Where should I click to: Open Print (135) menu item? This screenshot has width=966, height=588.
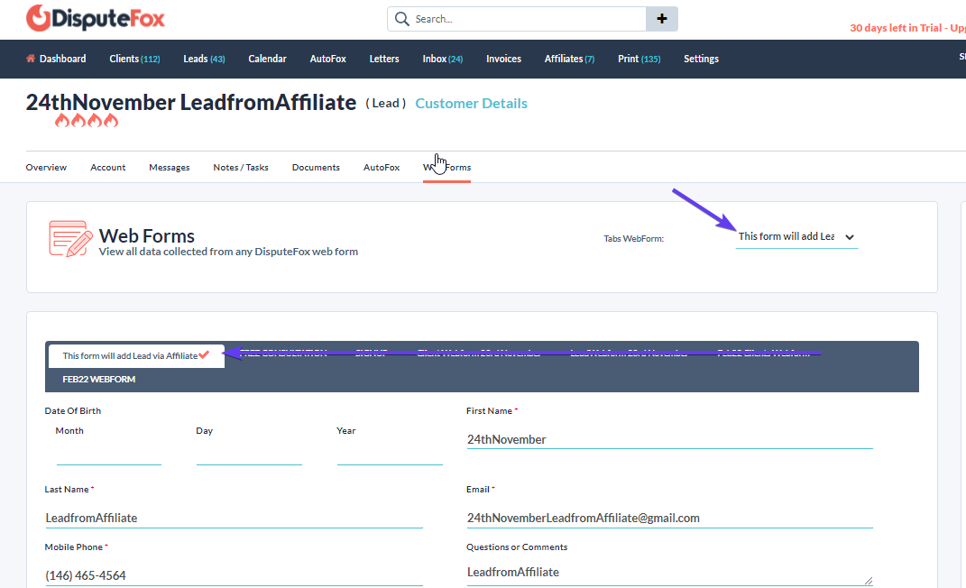point(639,59)
